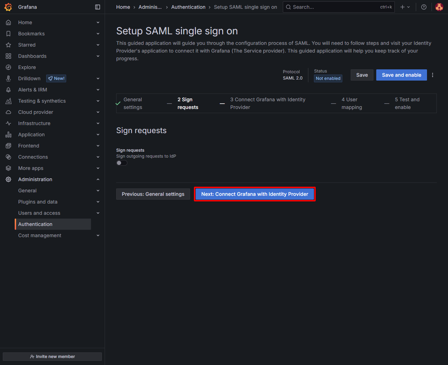Click Save and enable button
448x365 pixels.
pos(401,75)
